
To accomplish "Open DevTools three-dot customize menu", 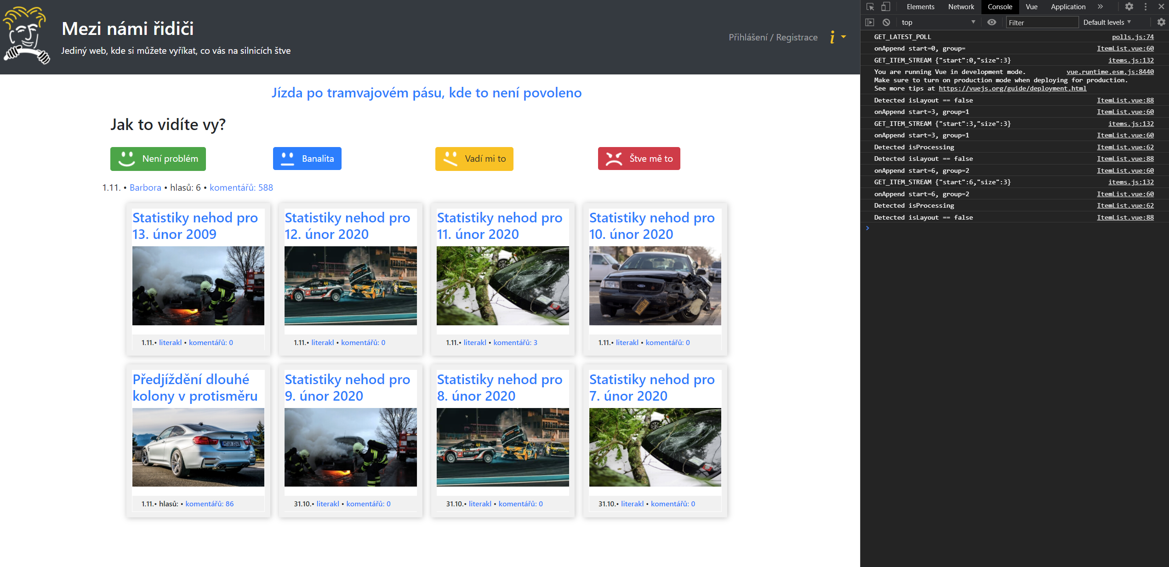I will [x=1146, y=7].
